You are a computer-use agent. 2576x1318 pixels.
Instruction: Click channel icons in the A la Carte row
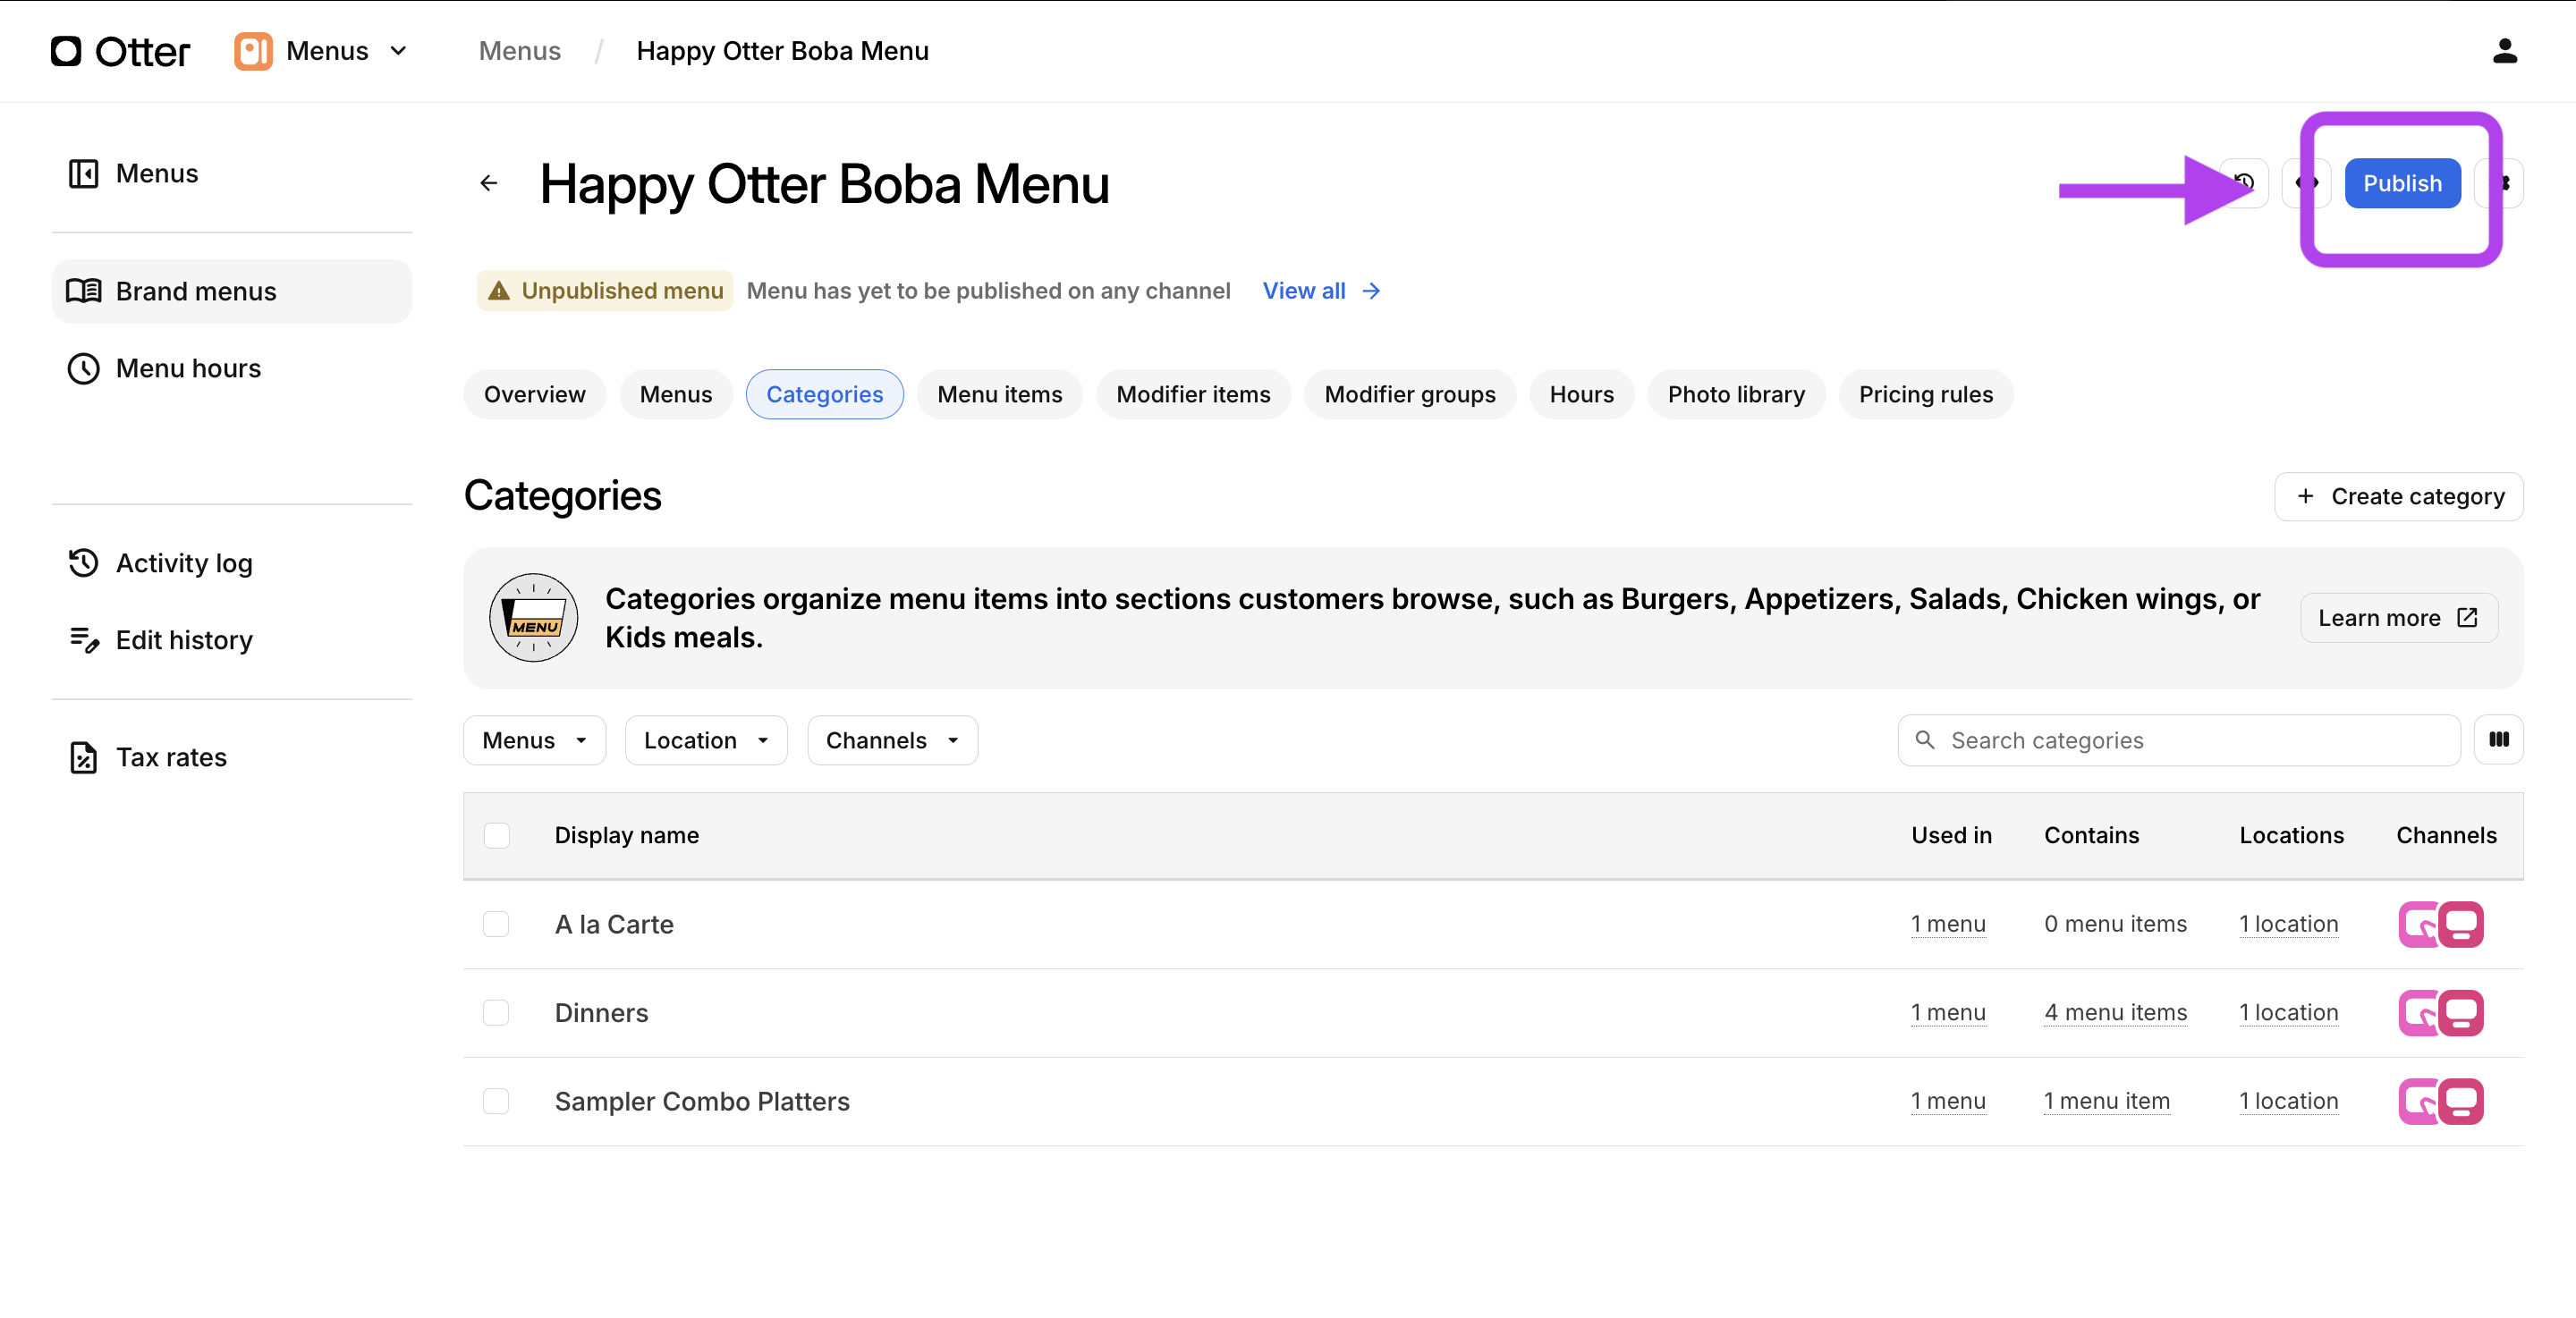[2440, 924]
